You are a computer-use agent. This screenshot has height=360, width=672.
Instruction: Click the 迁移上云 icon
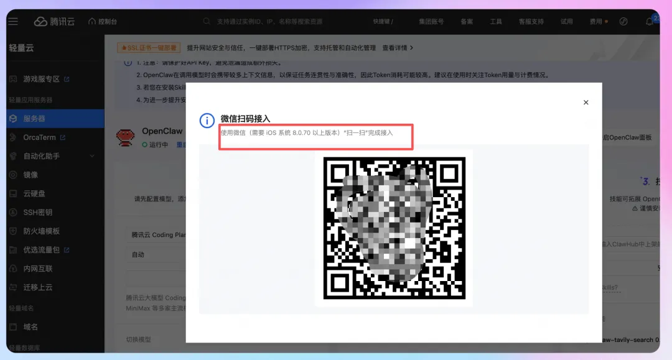pyautogui.click(x=13, y=287)
